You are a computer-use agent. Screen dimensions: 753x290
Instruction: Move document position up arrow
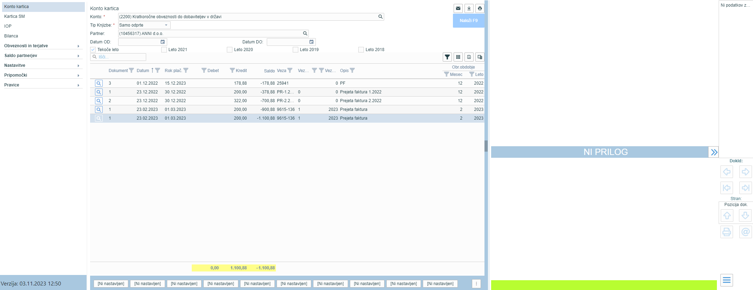[727, 215]
